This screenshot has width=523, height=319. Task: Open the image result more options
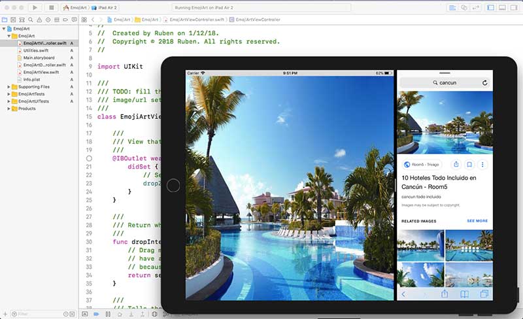[x=482, y=164]
